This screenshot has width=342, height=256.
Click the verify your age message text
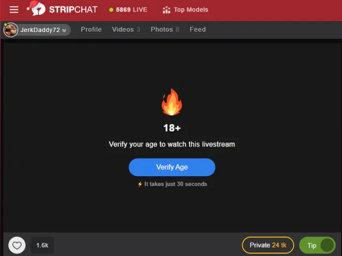click(x=172, y=145)
